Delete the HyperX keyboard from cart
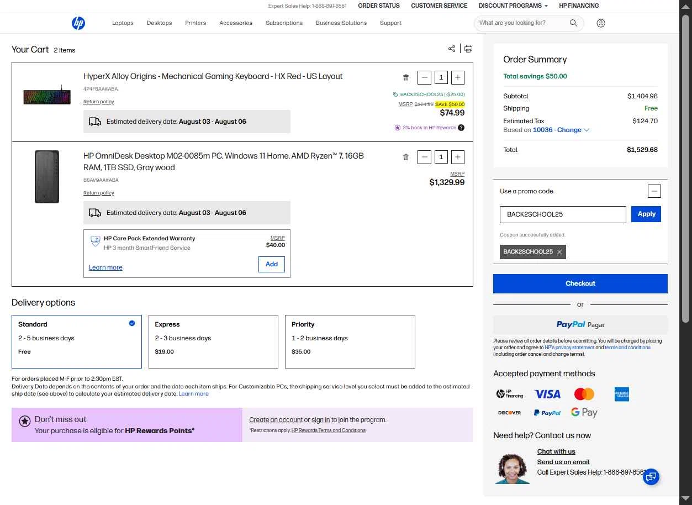Screen dimensions: 692x505 (406, 78)
